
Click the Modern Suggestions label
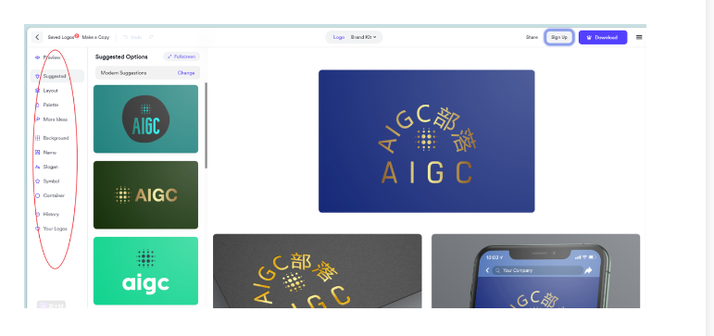click(x=123, y=73)
